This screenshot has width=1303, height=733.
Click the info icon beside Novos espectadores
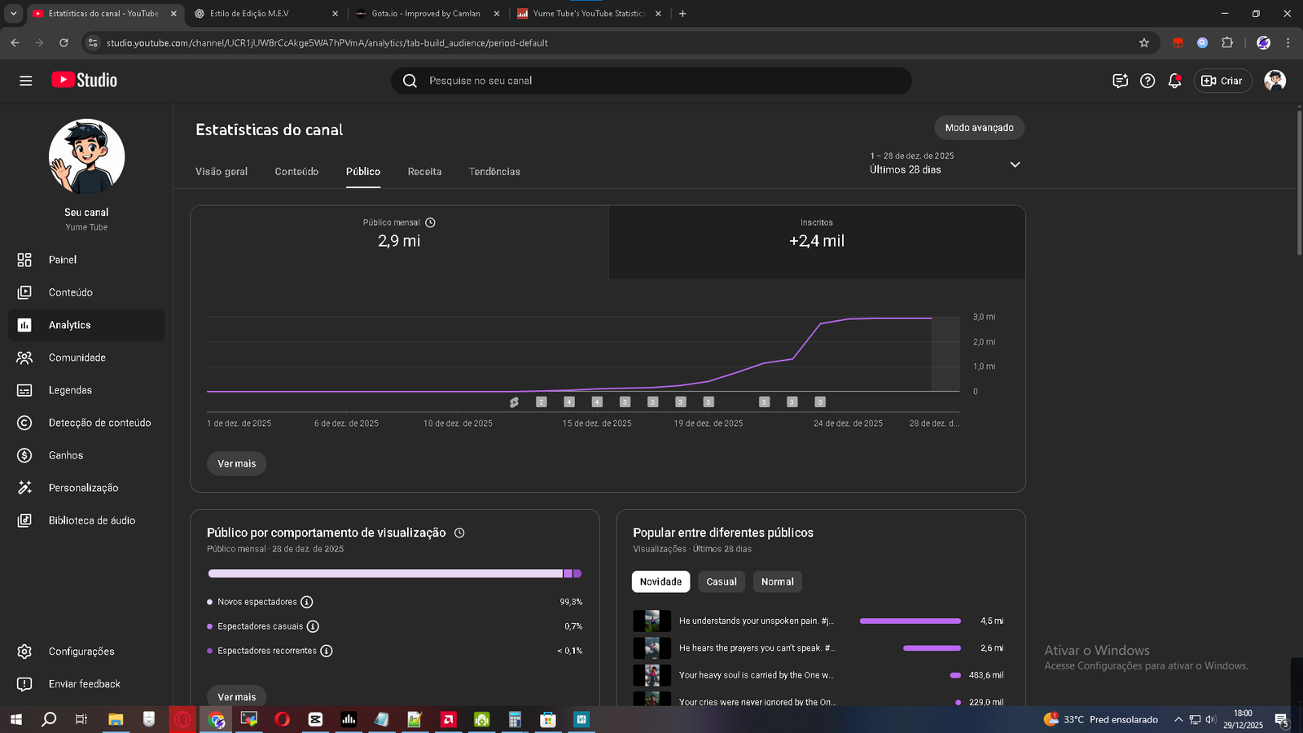click(307, 602)
